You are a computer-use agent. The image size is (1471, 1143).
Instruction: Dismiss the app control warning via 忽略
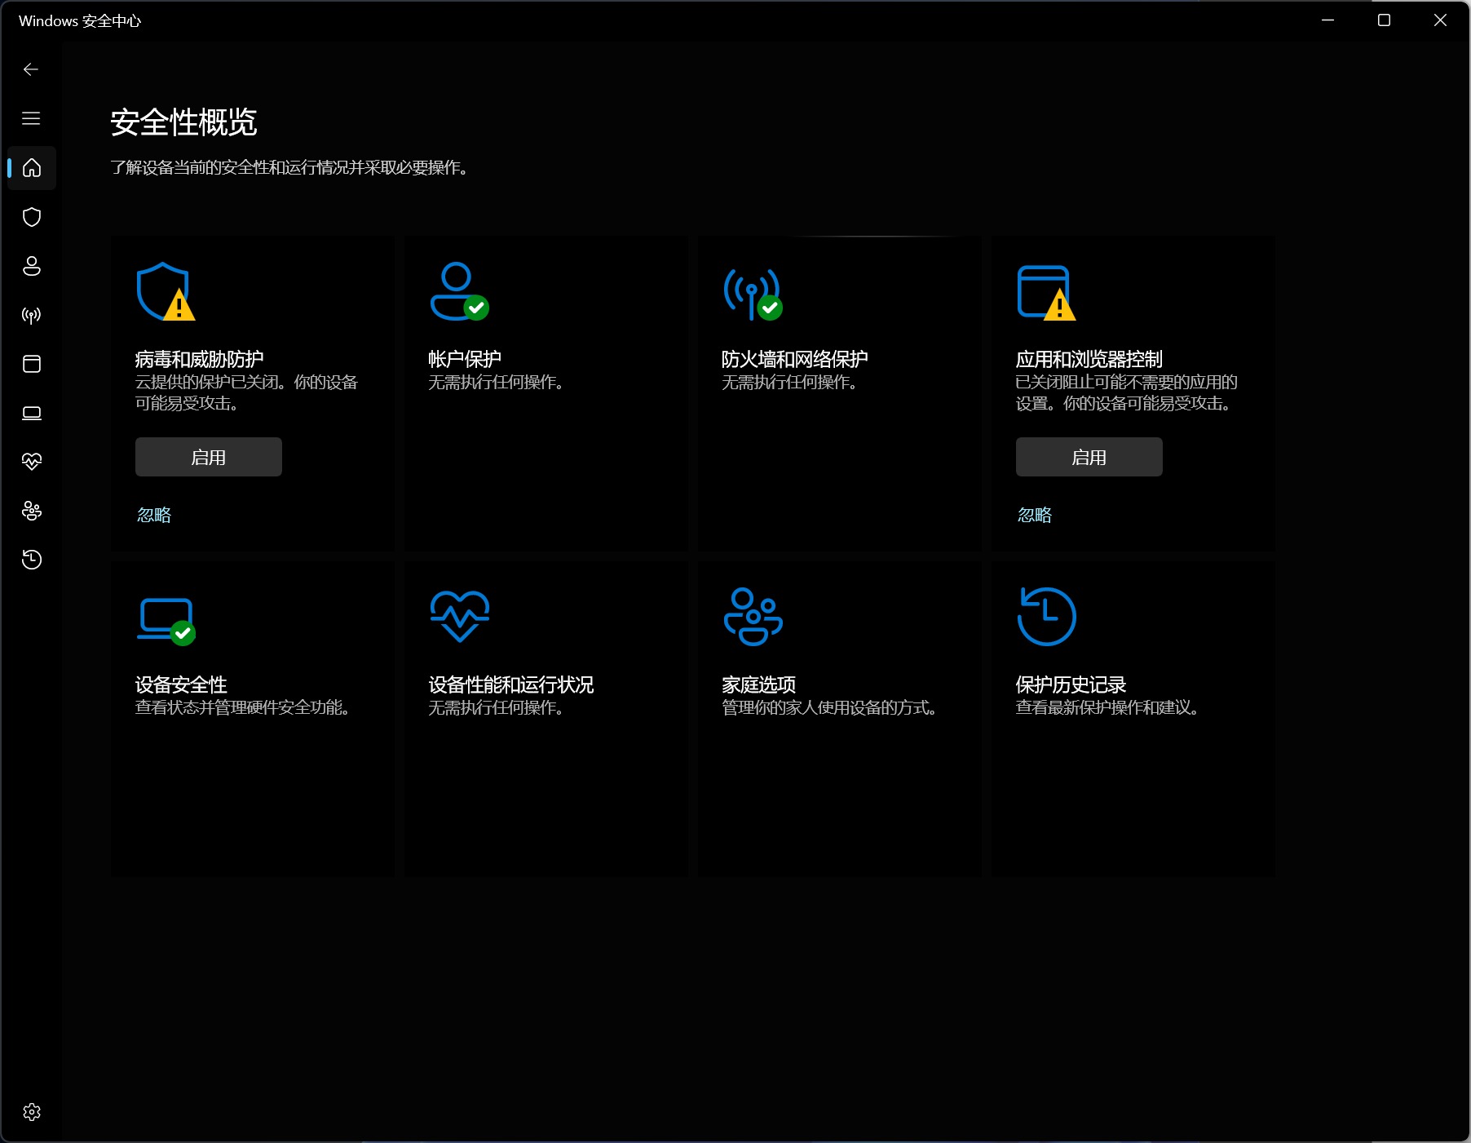coord(1035,515)
